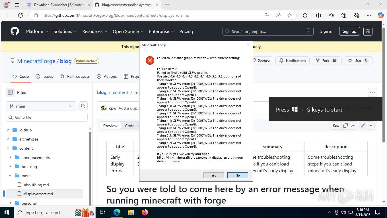Expand the breaking folder
Viewport: 387px width, 218px height.
coord(10,167)
